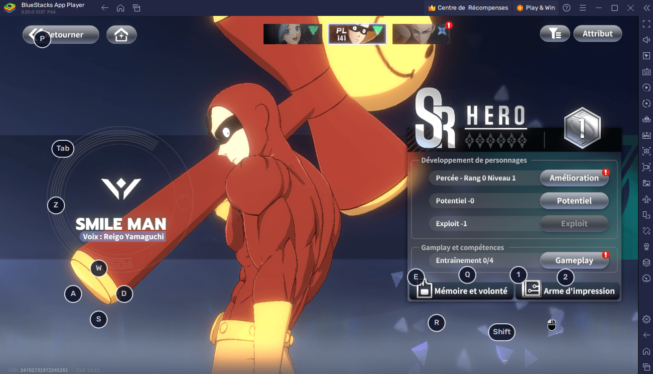Select the blue-haired character portrait
Image resolution: width=653 pixels, height=374 pixels.
[x=292, y=34]
